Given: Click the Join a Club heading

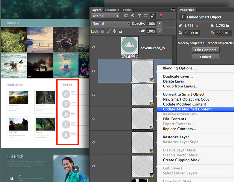Looking at the screenshot, I should 68,85.
